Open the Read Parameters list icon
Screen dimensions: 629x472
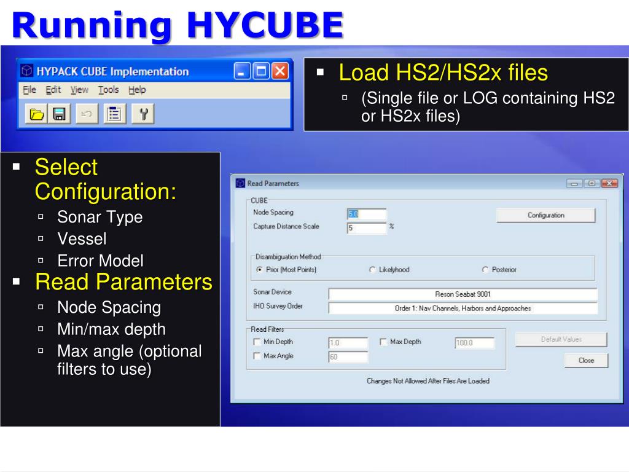(114, 114)
